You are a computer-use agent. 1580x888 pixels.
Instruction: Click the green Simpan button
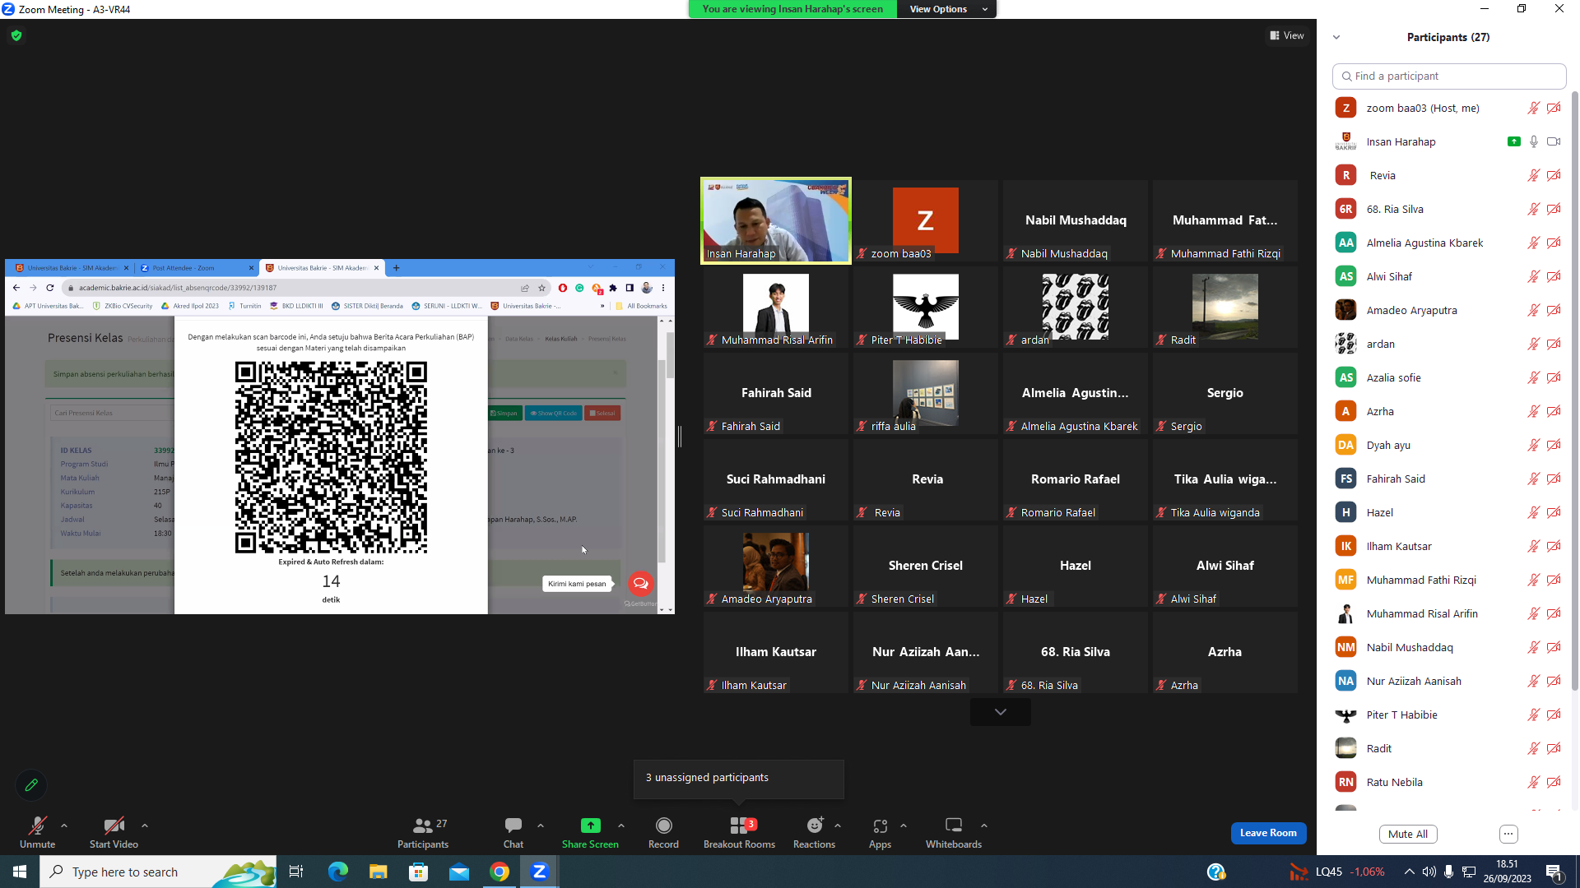505,413
